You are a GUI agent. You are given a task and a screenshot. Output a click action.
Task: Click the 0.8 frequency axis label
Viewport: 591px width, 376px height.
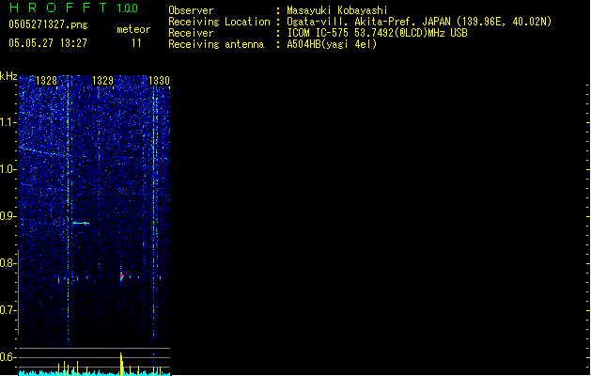pyautogui.click(x=8, y=263)
